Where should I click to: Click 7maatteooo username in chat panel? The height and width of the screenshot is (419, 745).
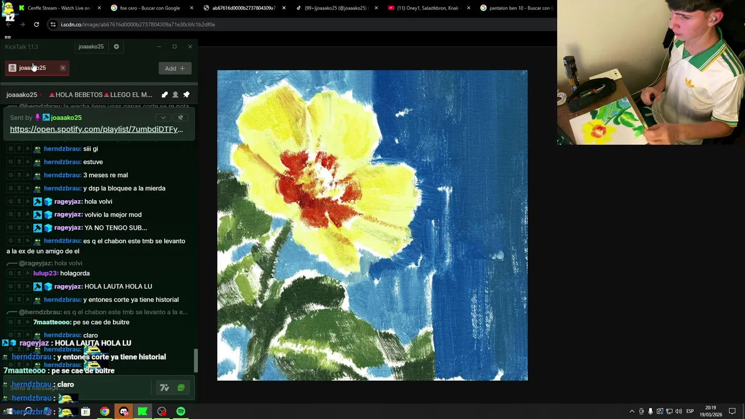click(52, 322)
